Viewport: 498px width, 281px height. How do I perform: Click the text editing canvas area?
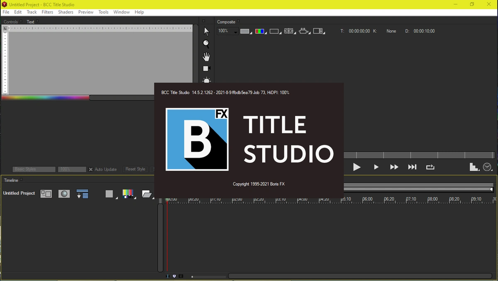100,63
